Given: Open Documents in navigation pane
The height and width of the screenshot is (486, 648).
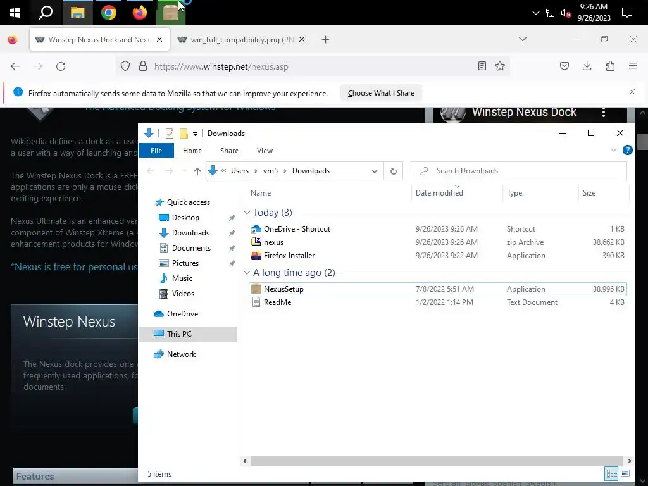Looking at the screenshot, I should coord(191,248).
